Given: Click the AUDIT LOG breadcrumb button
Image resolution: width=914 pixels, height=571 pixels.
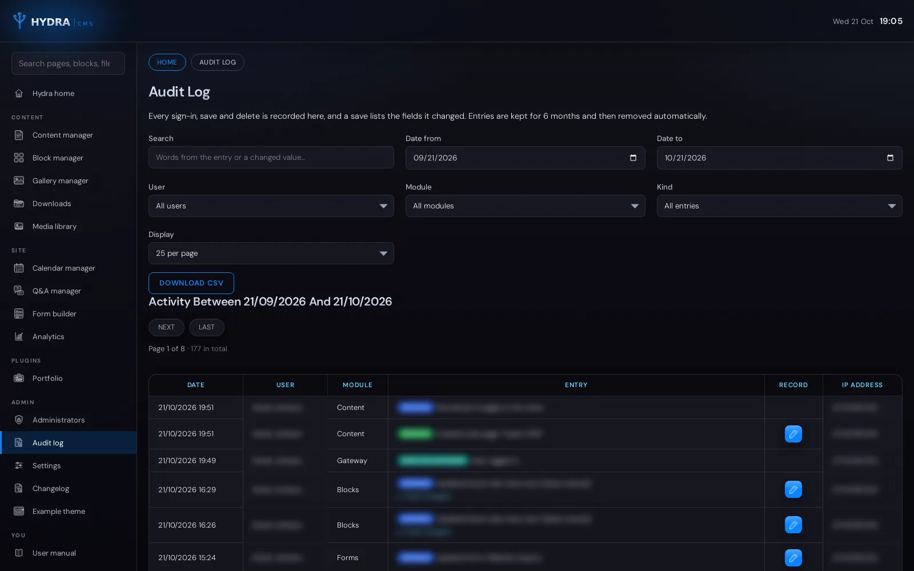Looking at the screenshot, I should pos(218,62).
